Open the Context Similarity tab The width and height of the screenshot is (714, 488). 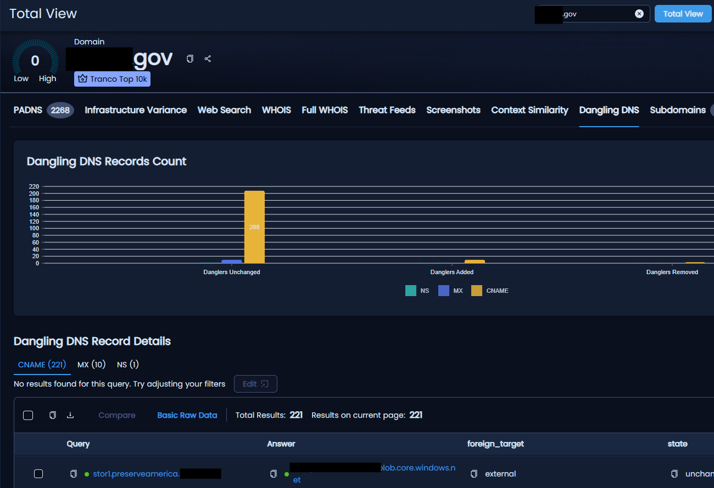[529, 110]
